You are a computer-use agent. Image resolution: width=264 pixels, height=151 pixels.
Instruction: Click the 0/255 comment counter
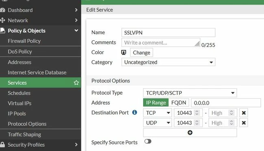208,45
